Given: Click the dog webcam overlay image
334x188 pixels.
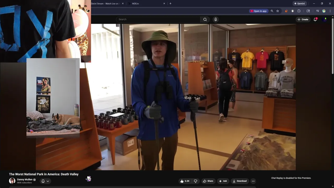Looking at the screenshot, I should [53, 98].
